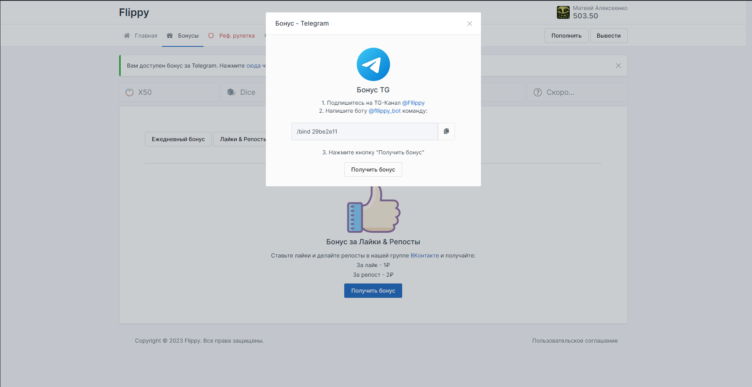
Task: Click the Dice game cube icon
Action: [231, 92]
